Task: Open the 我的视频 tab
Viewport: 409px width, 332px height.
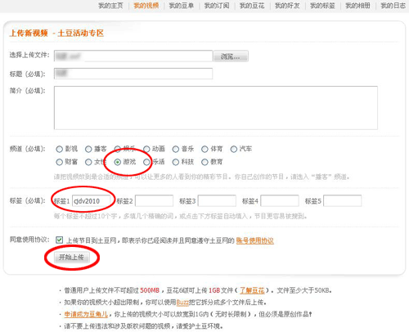Action: tap(146, 6)
